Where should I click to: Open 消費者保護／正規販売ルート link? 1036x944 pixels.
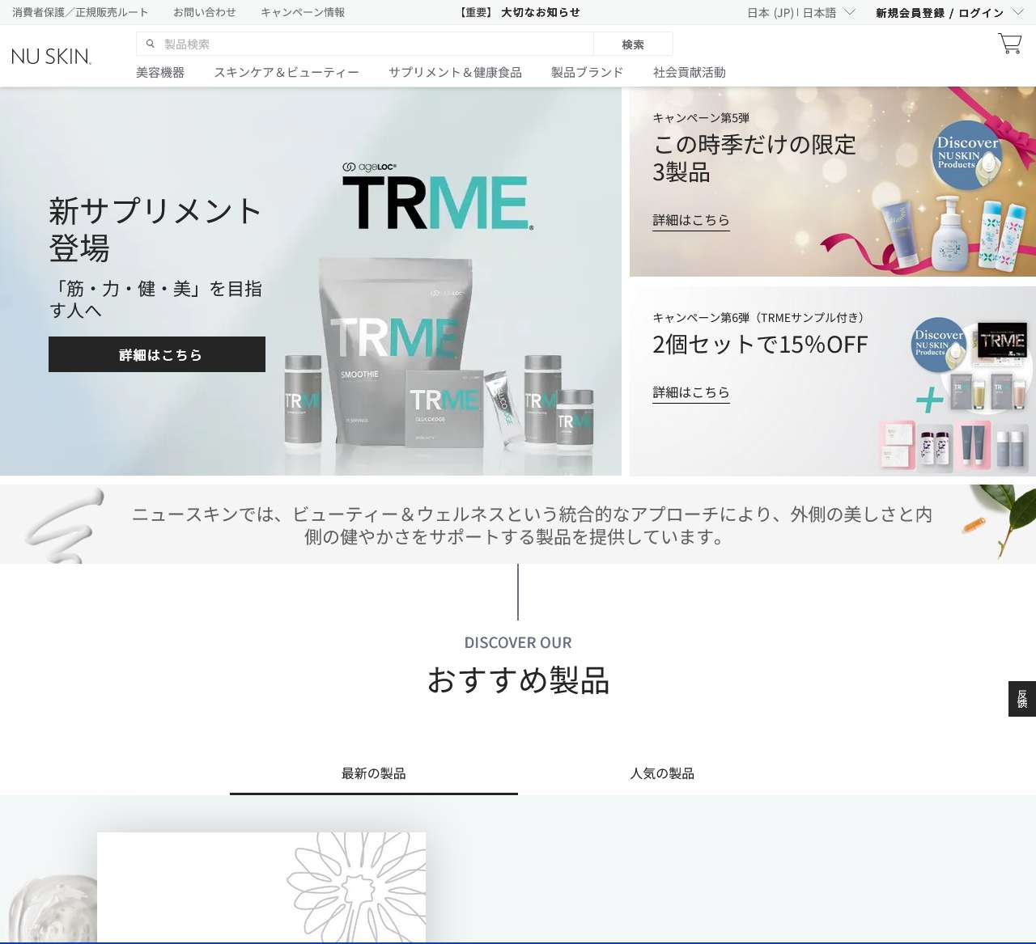(x=80, y=12)
